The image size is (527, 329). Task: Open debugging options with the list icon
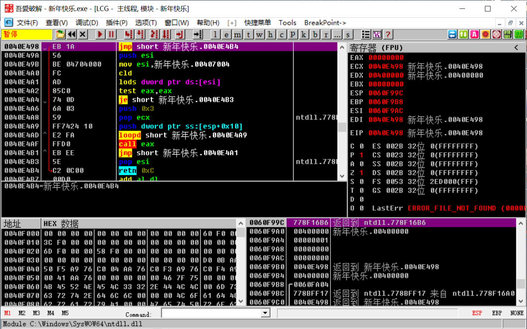(366, 34)
